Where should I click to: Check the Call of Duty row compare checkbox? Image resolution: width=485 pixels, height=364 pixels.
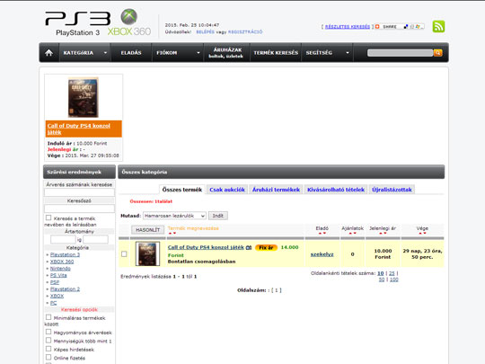124,254
